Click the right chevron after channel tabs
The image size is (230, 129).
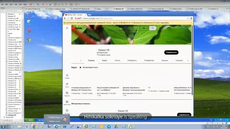click(188, 61)
